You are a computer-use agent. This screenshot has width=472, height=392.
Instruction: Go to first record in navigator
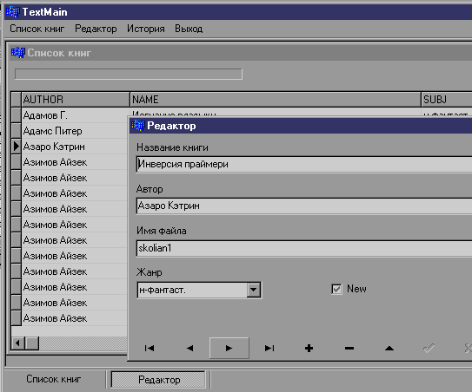point(150,348)
